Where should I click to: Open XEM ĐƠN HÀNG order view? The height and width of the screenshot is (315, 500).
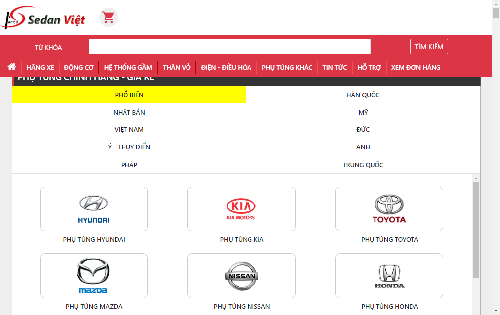416,67
